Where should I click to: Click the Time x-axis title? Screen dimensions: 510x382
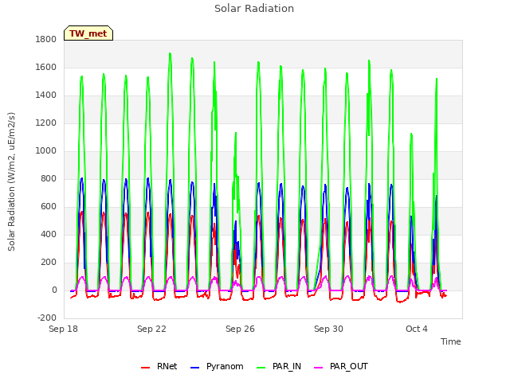tap(451, 341)
